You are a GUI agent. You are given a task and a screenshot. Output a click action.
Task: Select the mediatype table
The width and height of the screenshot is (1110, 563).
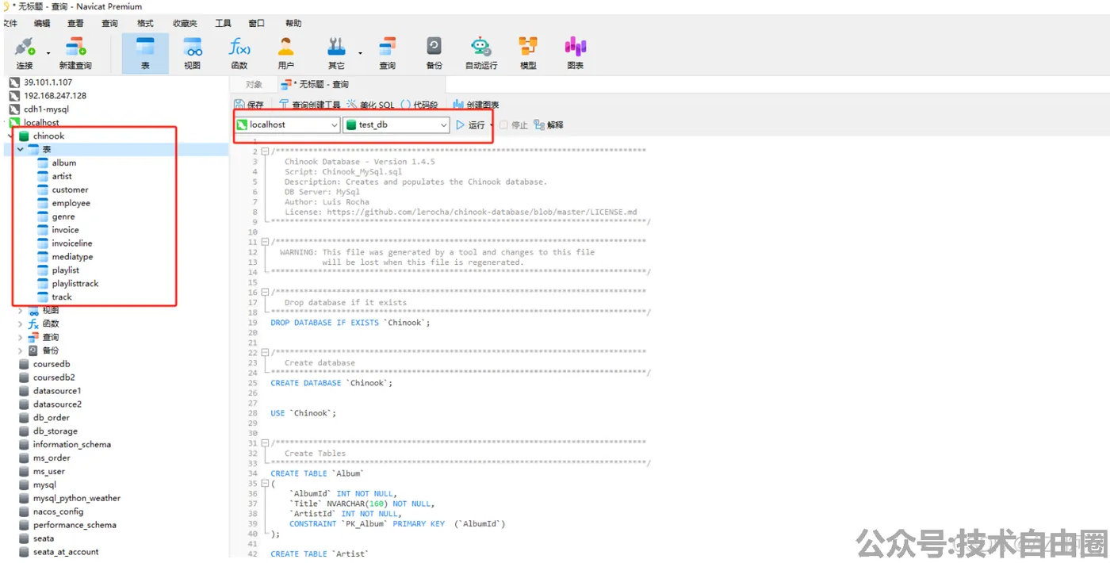(x=72, y=257)
